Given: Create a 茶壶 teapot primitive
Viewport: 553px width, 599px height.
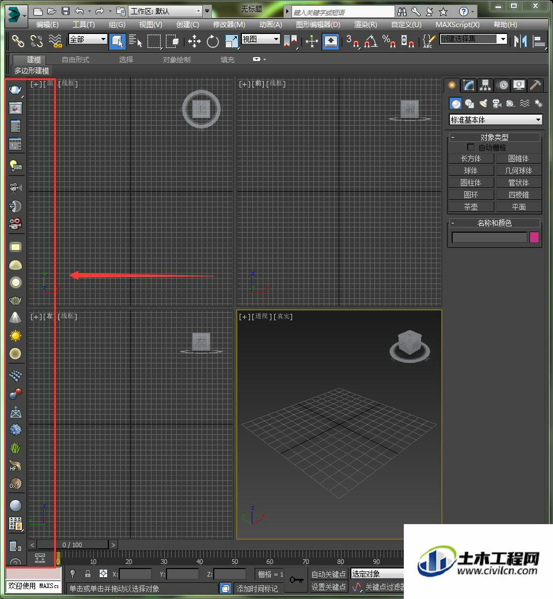Looking at the screenshot, I should pos(471,207).
